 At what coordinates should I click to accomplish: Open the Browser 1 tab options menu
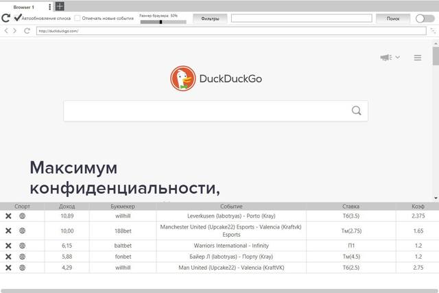click(50, 7)
